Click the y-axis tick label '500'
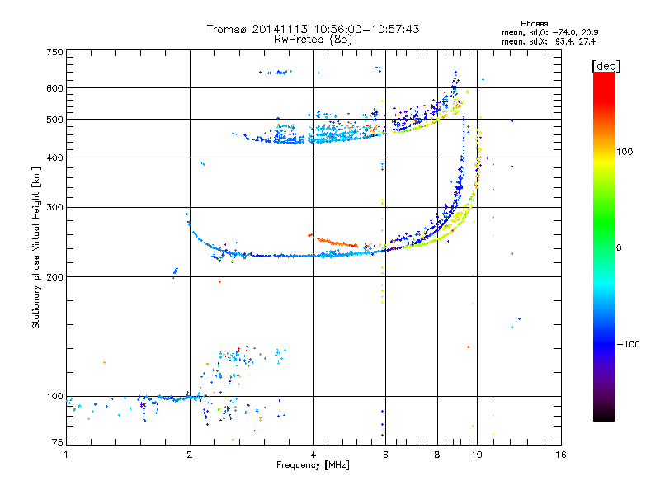 pyautogui.click(x=55, y=120)
